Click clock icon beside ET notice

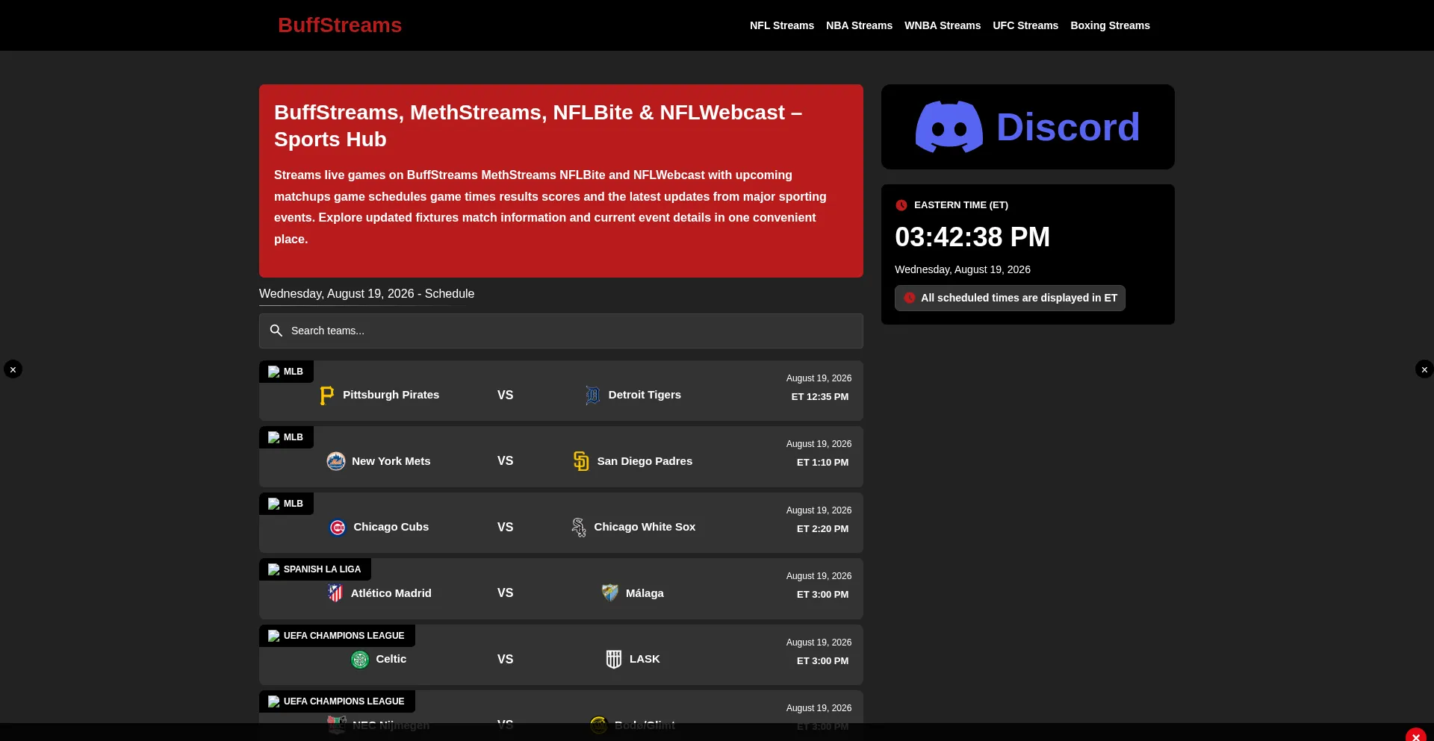click(910, 298)
